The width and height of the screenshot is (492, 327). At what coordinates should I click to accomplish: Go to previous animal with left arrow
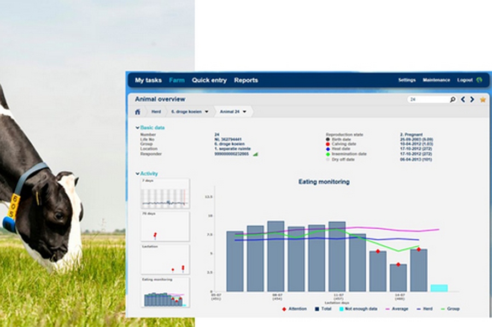[x=463, y=100]
